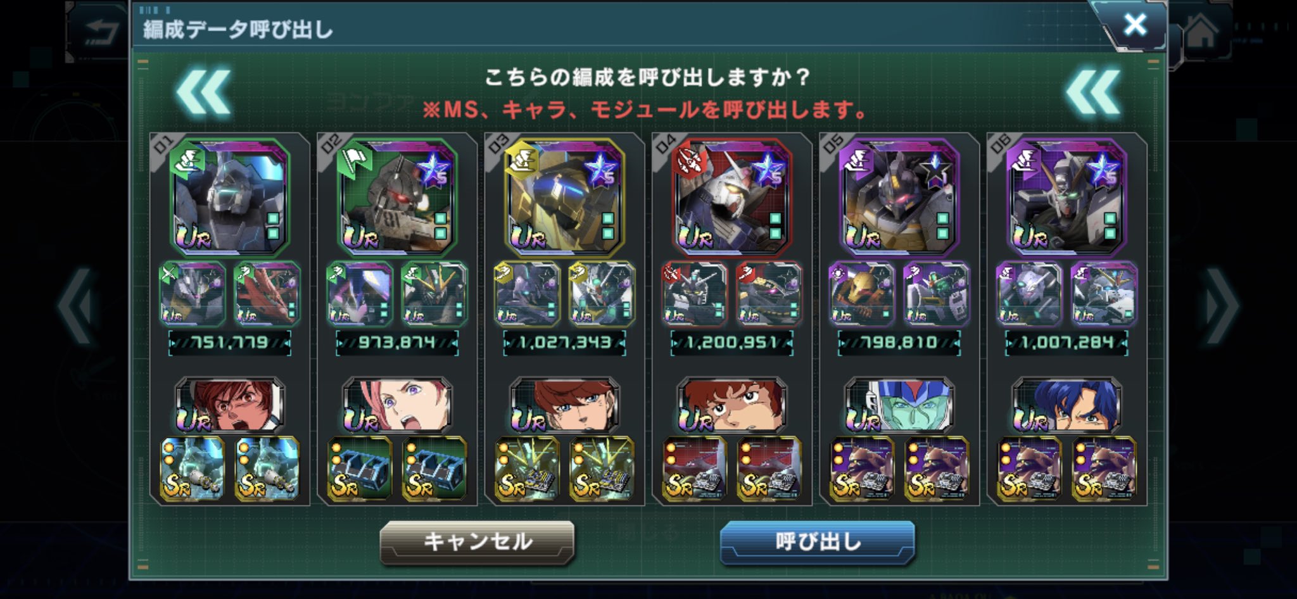Select the slot 01 main UR mobile suit
Image resolution: width=1297 pixels, height=599 pixels.
[x=230, y=197]
